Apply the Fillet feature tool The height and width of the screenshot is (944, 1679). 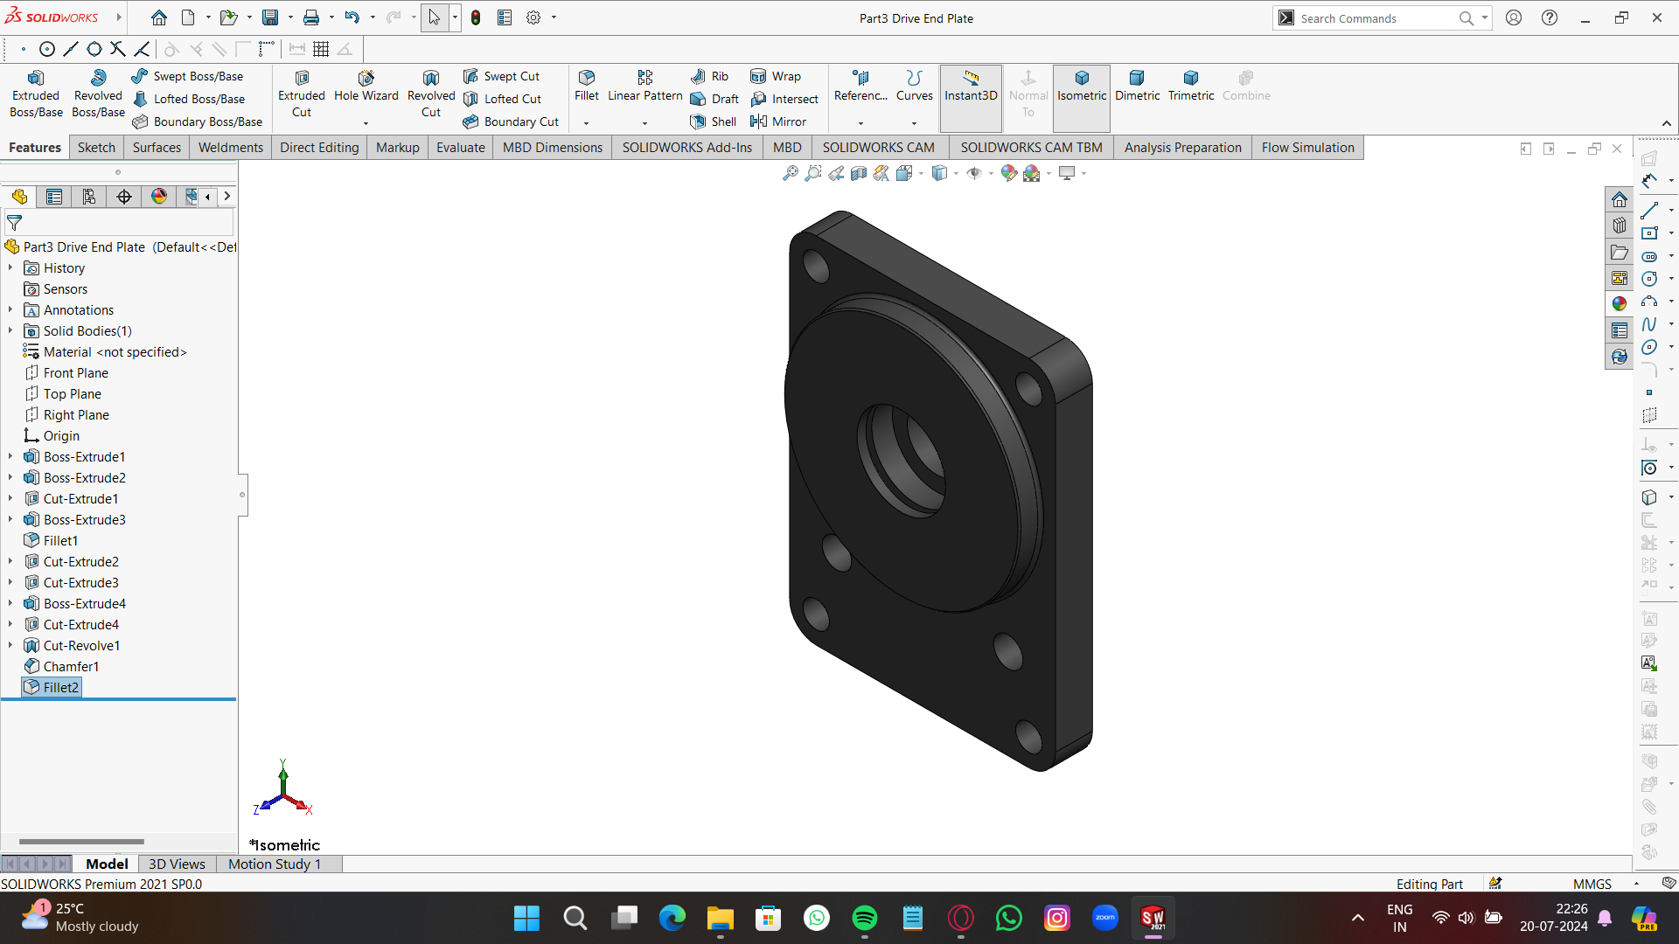pos(587,86)
